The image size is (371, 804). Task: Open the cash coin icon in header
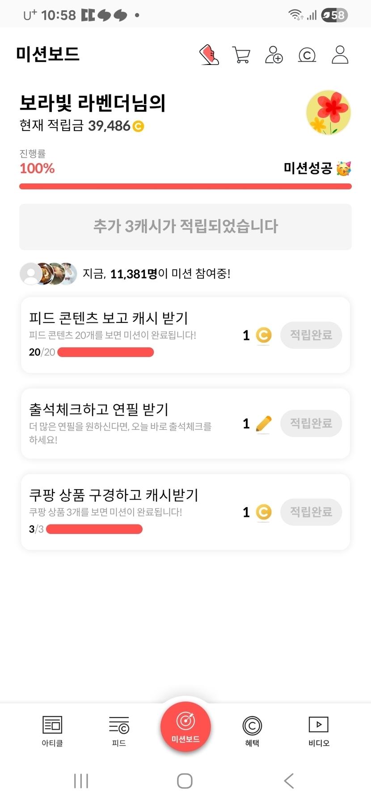pos(307,55)
